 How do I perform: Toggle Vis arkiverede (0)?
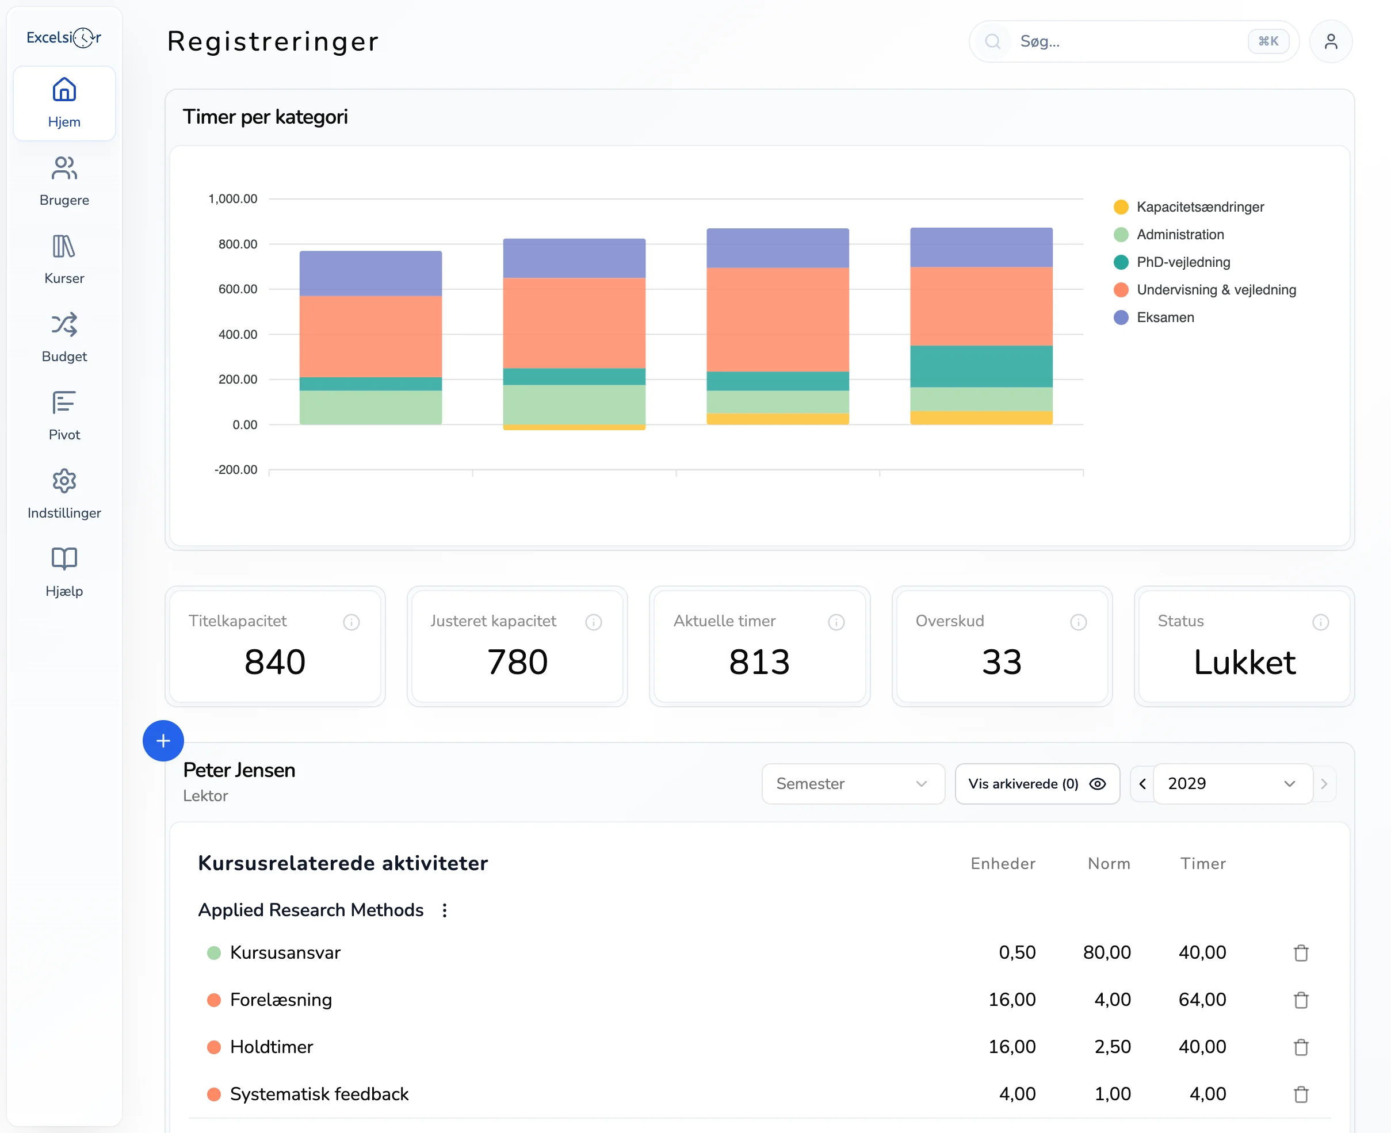[x=1037, y=784]
